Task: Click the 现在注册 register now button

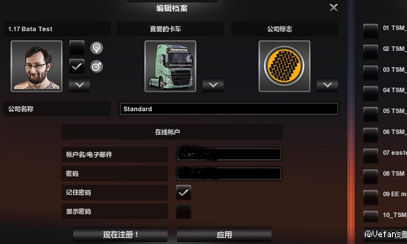Action: tap(120, 235)
